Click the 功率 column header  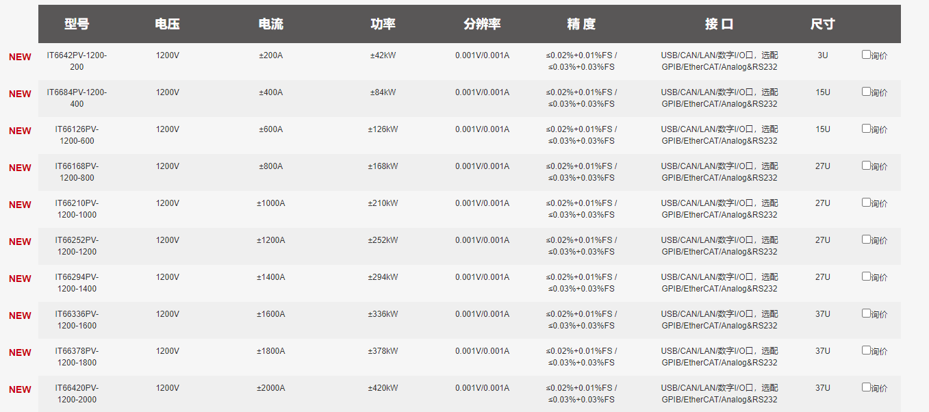click(x=383, y=24)
